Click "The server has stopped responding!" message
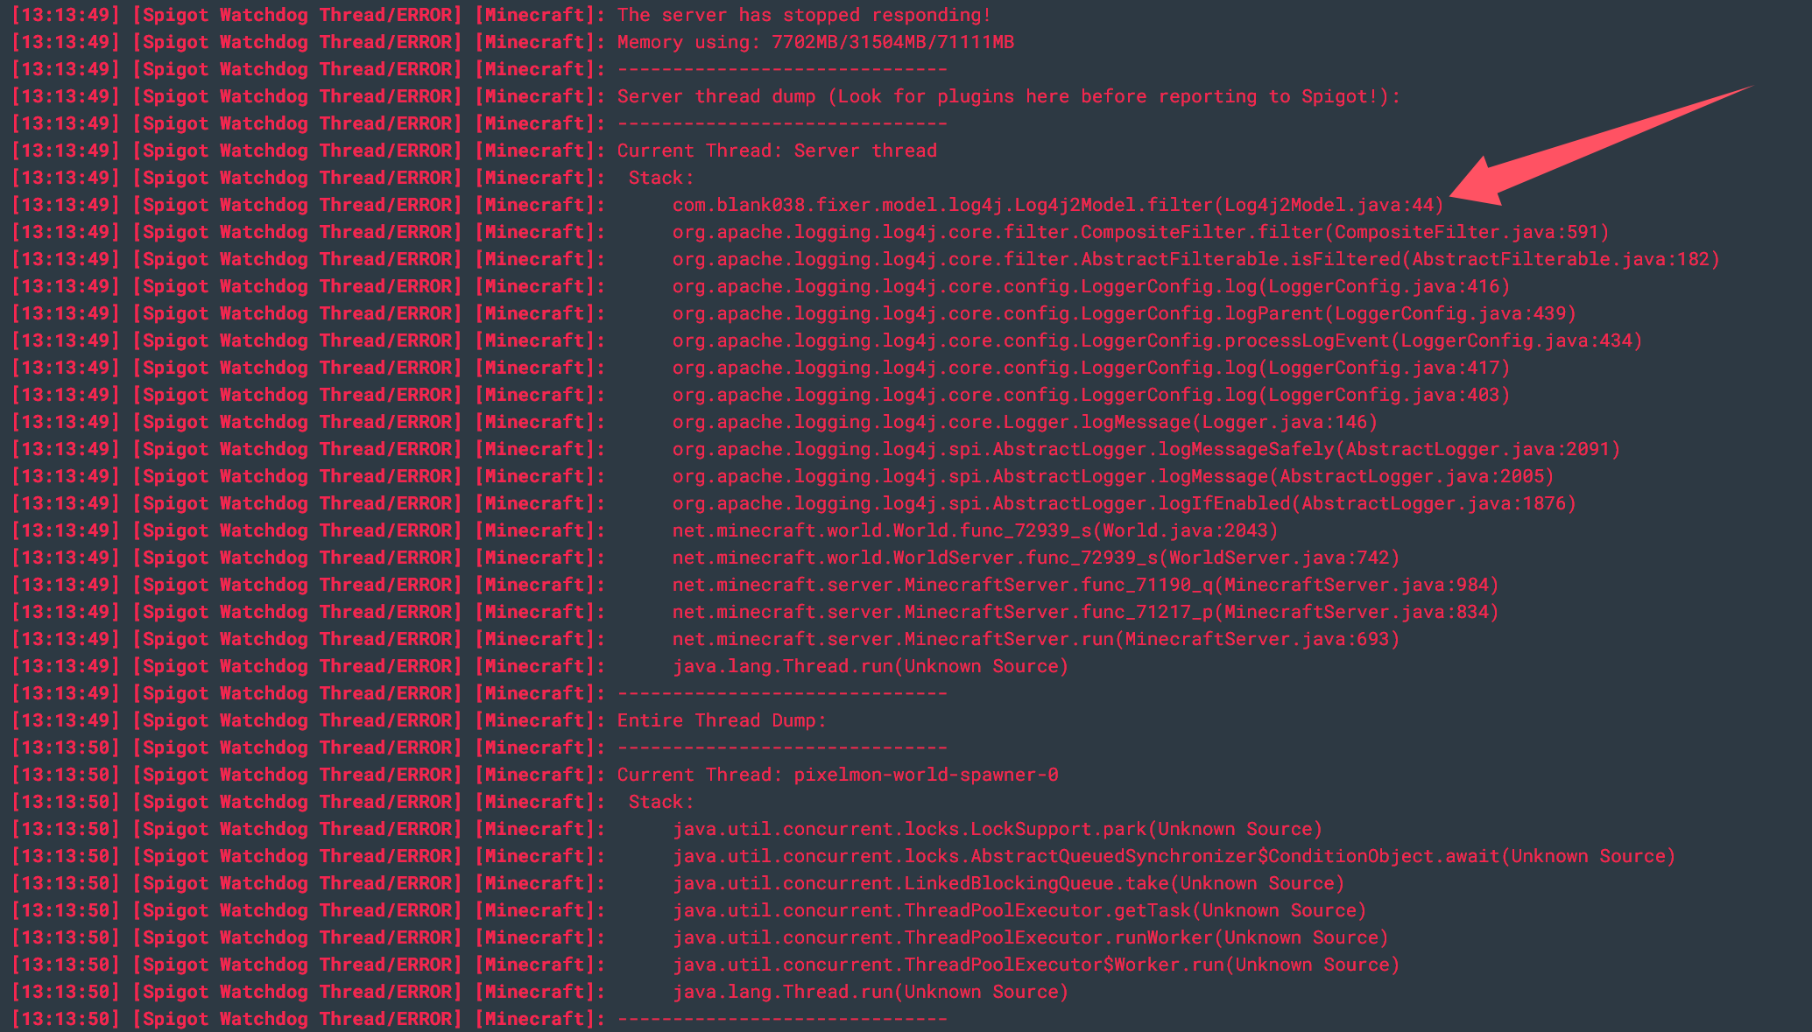Viewport: 1812px width, 1032px height. 804,15
